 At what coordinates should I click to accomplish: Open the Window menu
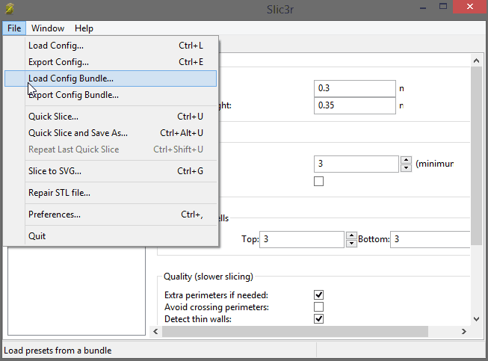pyautogui.click(x=48, y=28)
